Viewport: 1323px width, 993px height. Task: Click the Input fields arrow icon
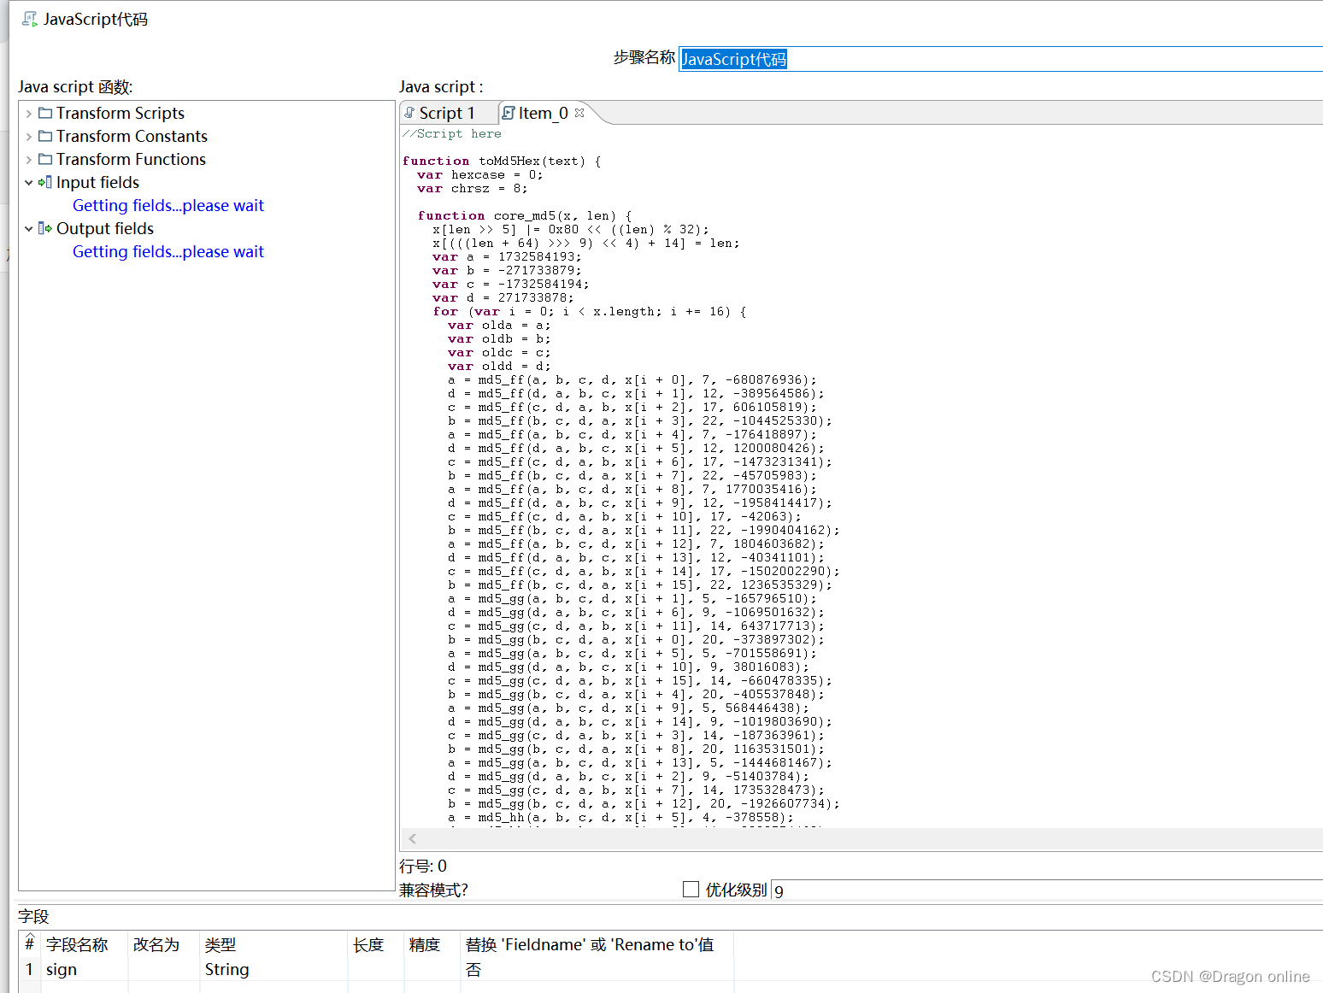(45, 182)
